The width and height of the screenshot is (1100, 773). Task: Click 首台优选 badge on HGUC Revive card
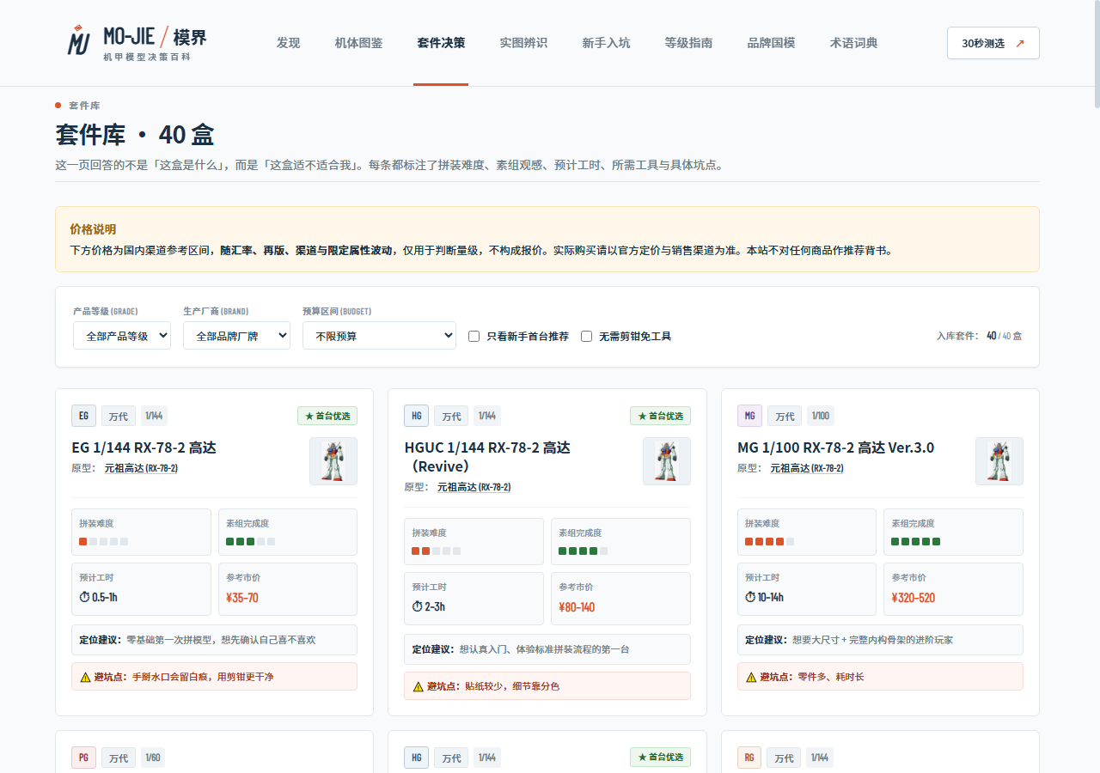point(660,417)
